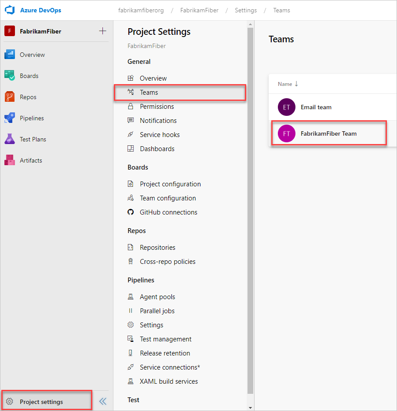
Task: Open the Boards hub icon
Action: pyautogui.click(x=10, y=75)
